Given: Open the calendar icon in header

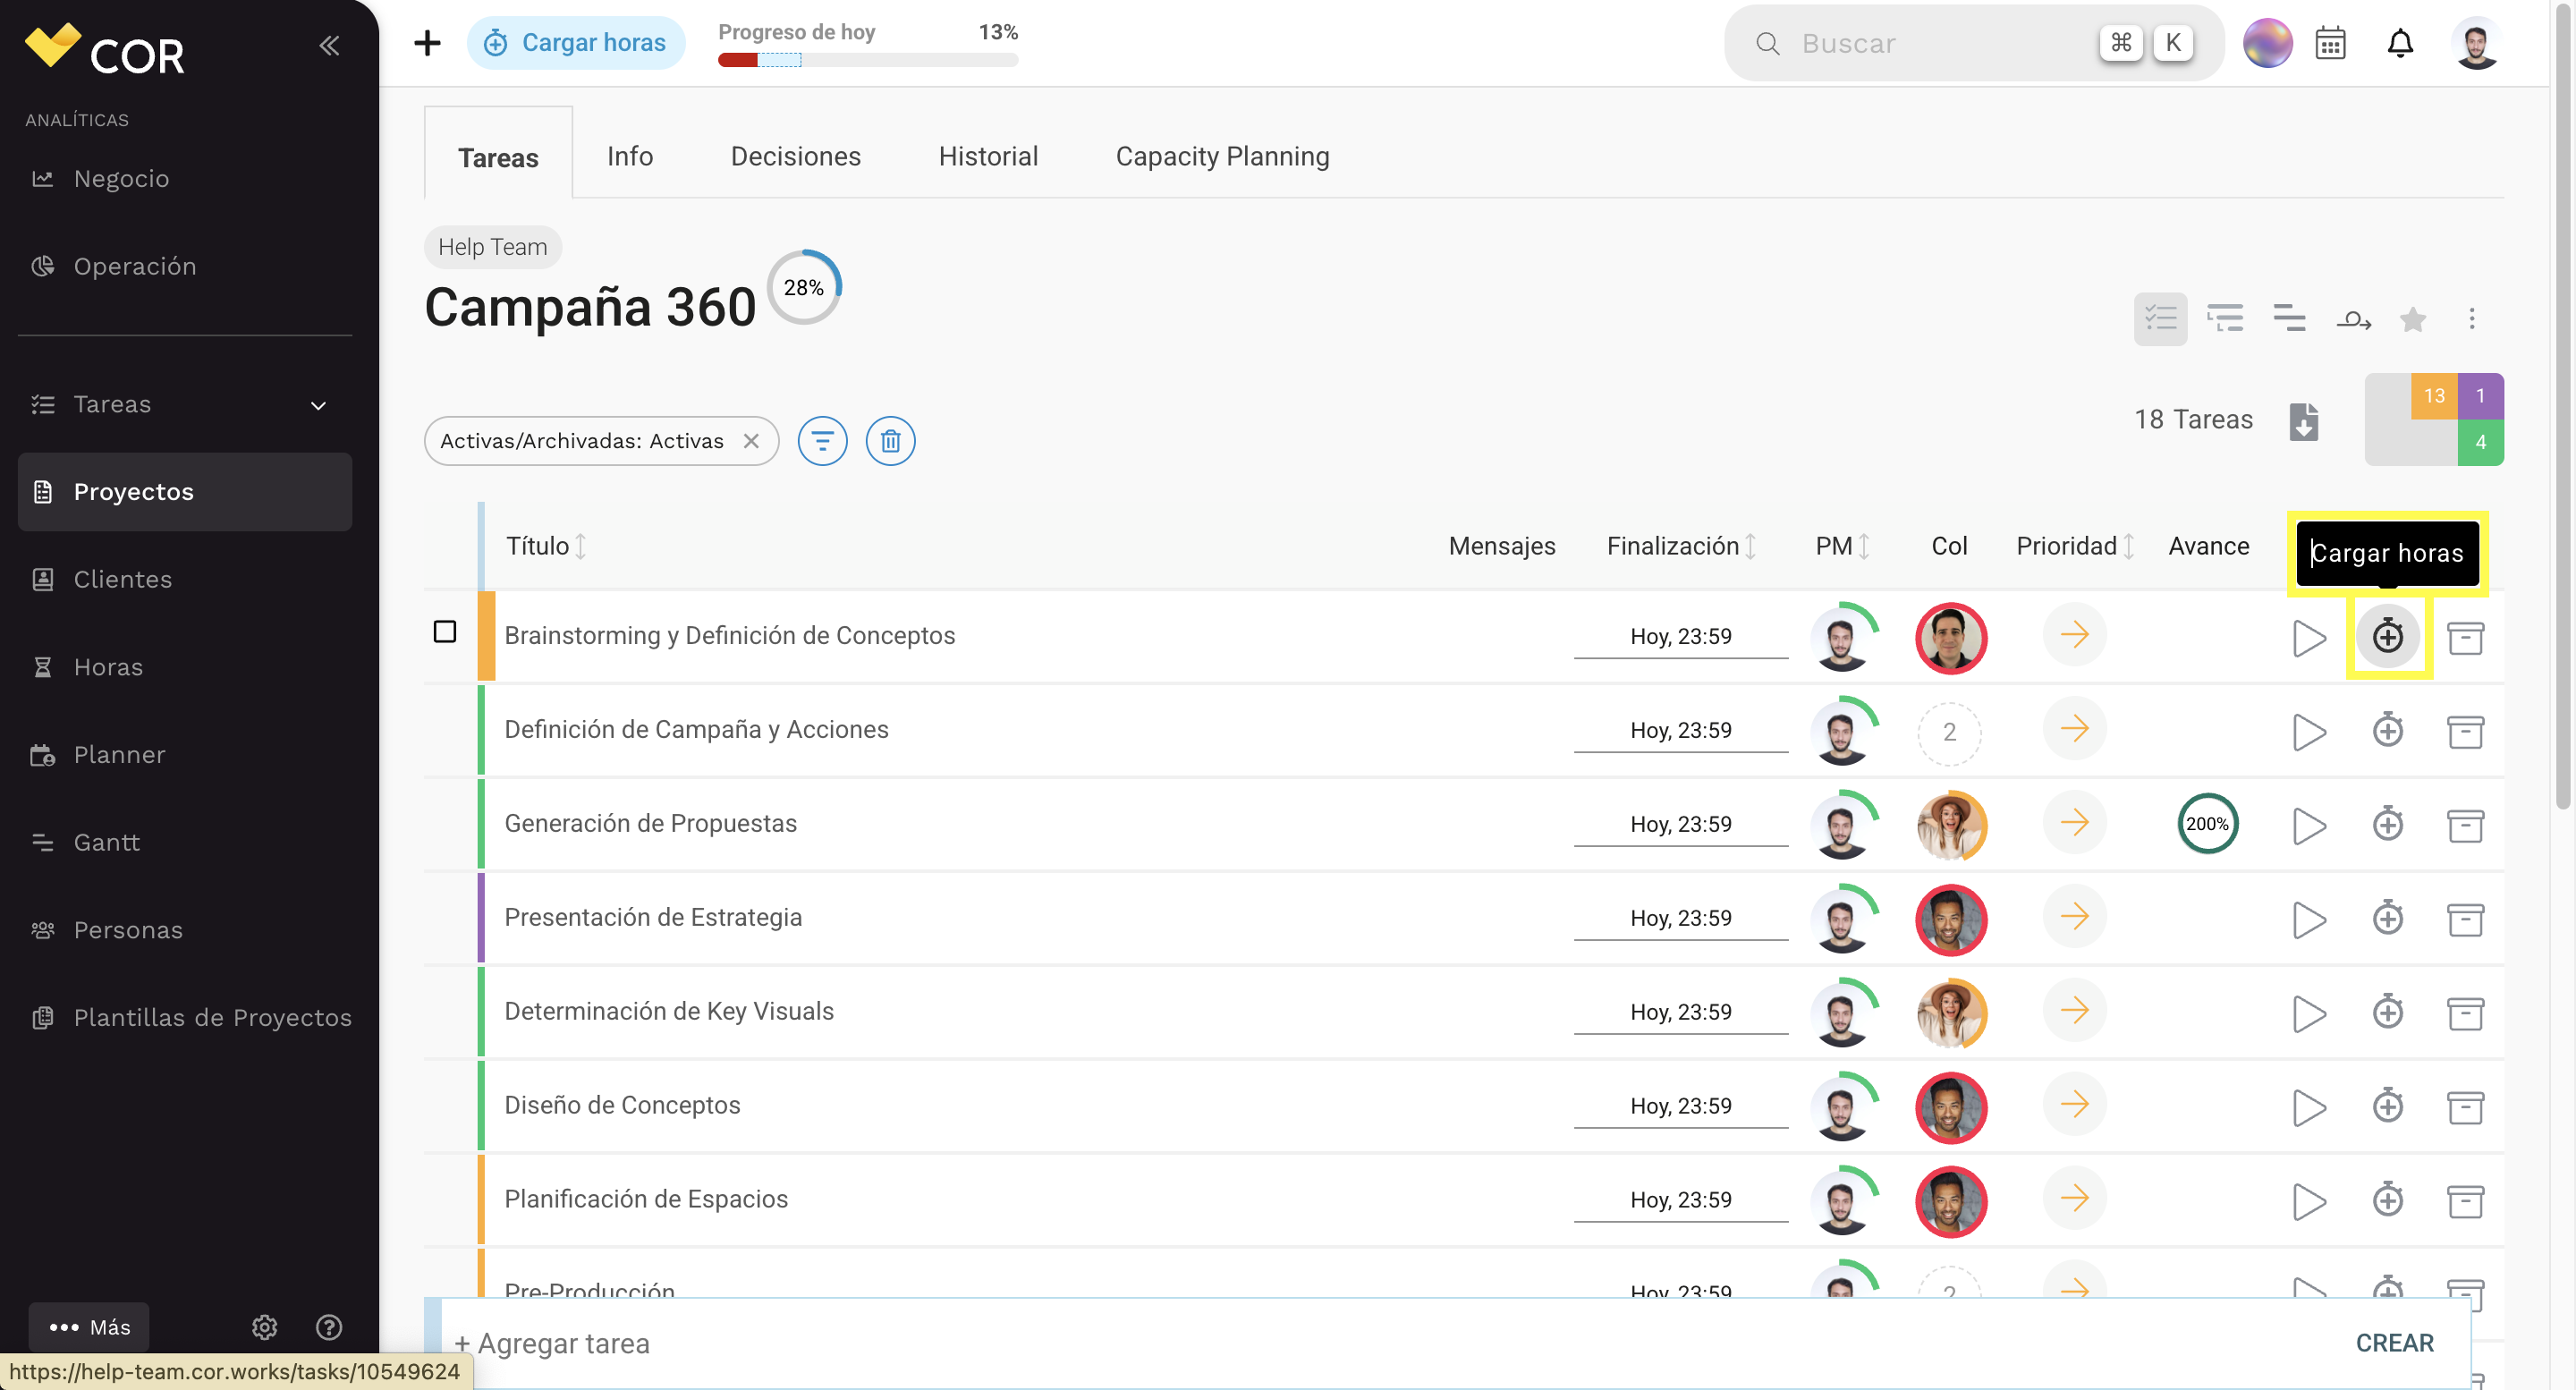Looking at the screenshot, I should point(2330,43).
